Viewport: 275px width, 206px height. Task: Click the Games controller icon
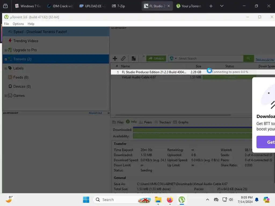click(x=10, y=95)
